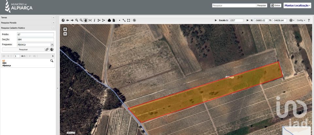Image resolution: width=314 pixels, height=135 pixels.
Task: Click the full extent globe tool
Action: coord(63,20)
